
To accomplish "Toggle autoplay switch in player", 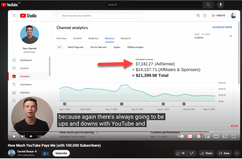I will pos(181,136).
